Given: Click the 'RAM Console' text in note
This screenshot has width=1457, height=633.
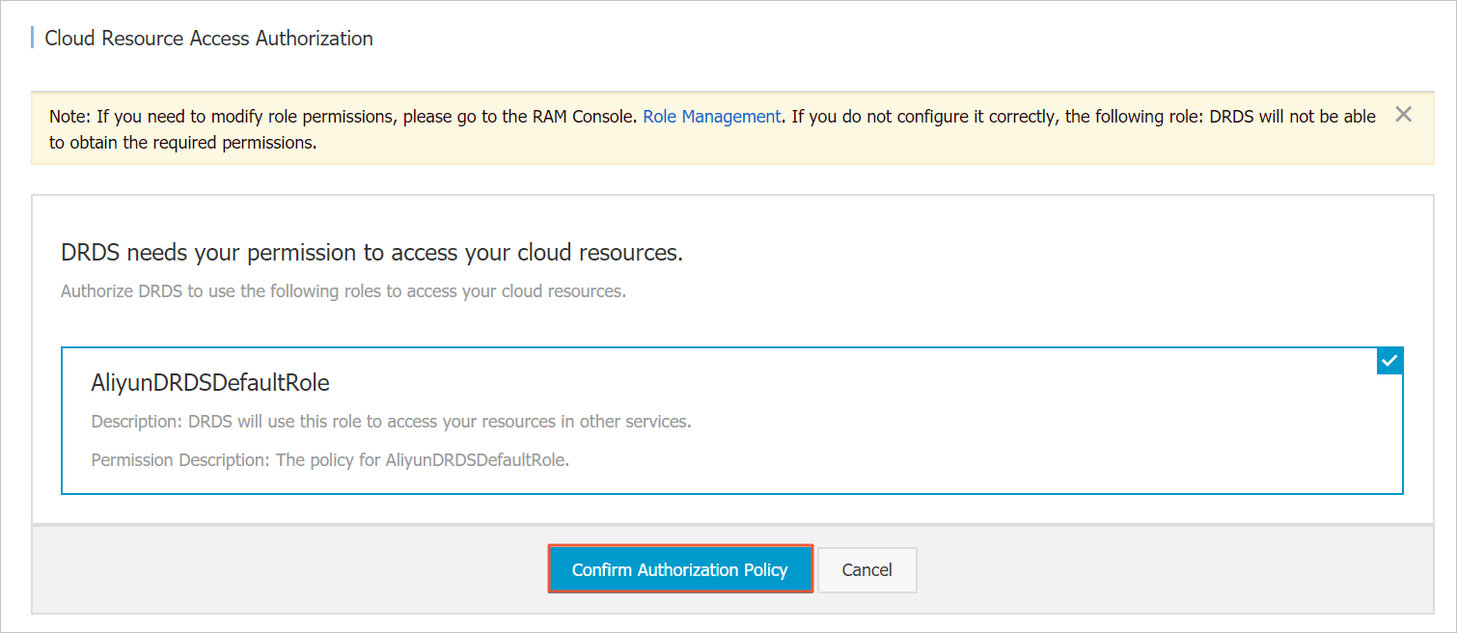Looking at the screenshot, I should pos(583,117).
